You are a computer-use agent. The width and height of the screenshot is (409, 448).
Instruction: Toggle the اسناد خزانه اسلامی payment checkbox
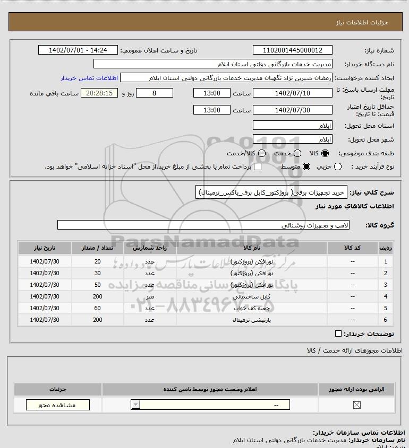pos(258,166)
